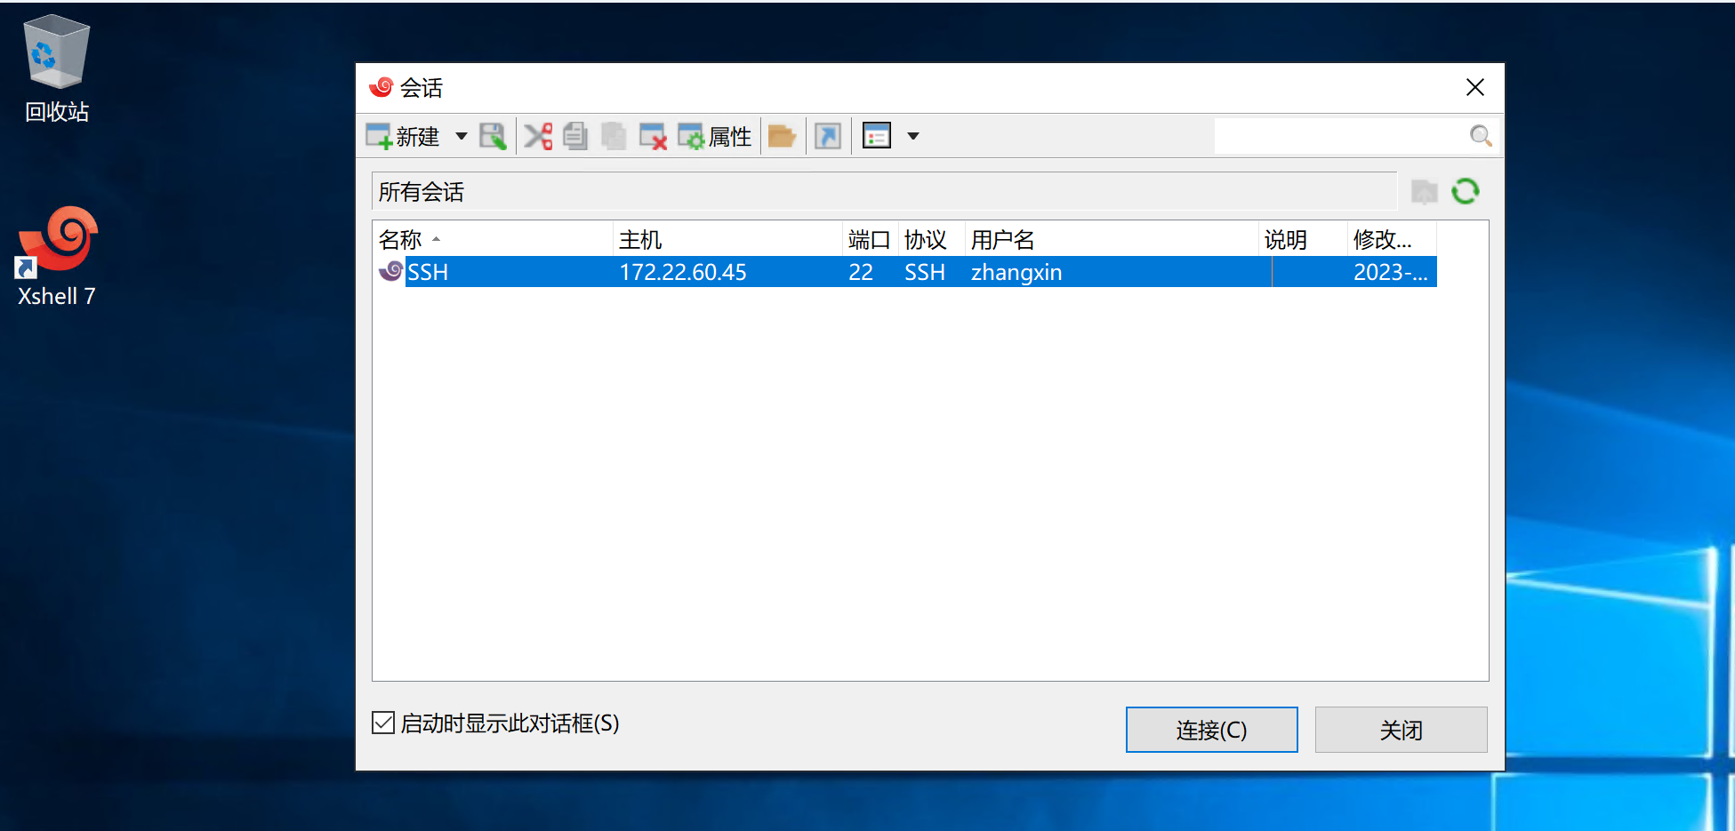Click the 关闭 button
The image size is (1735, 831).
1401,730
